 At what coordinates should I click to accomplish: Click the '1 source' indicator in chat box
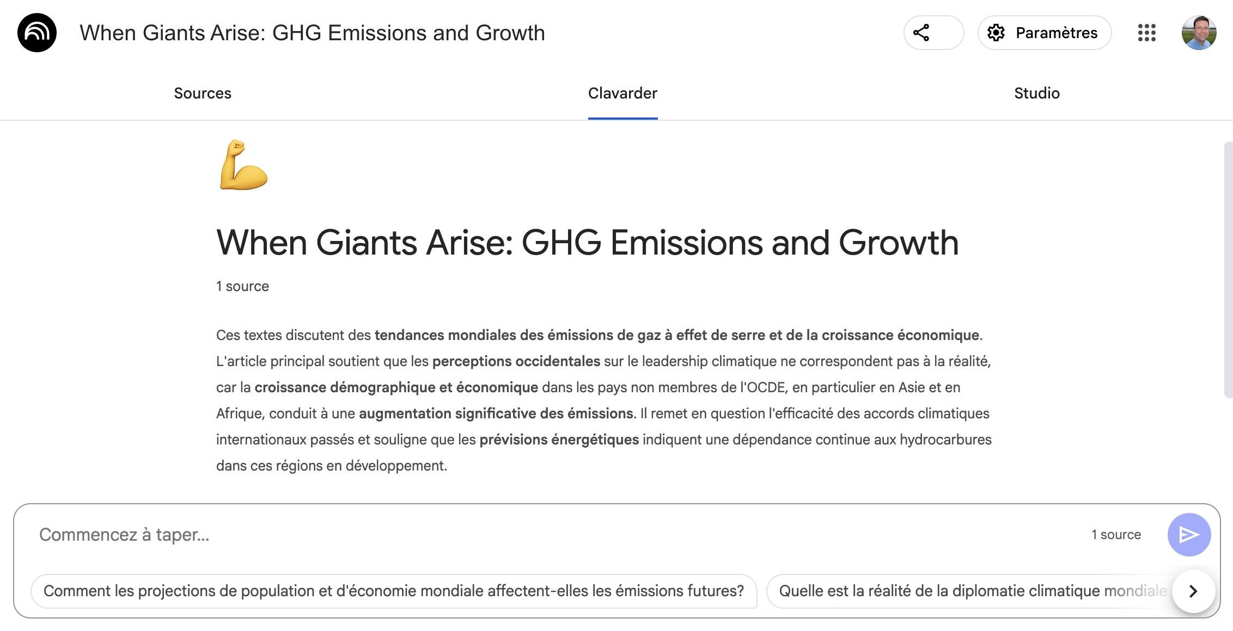[x=1116, y=535]
